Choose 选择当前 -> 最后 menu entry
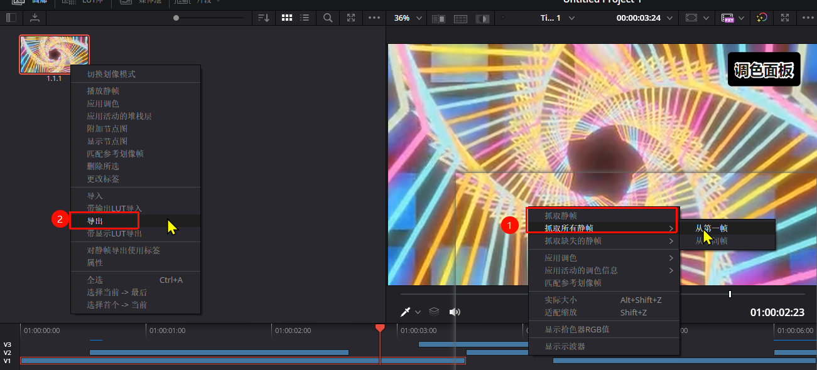Viewport: 817px width, 370px height. 117,292
